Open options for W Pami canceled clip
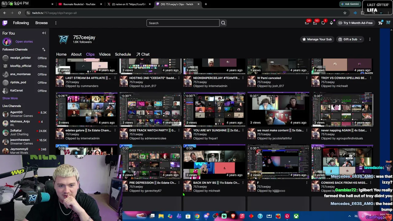Viewport: 393px width, 221px height. [x=306, y=78]
